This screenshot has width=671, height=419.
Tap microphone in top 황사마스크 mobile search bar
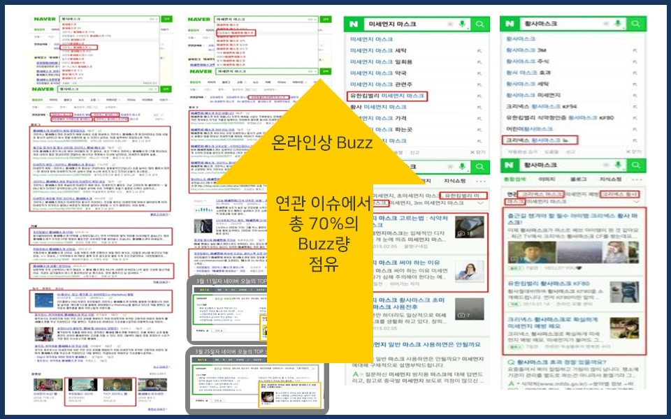point(617,24)
